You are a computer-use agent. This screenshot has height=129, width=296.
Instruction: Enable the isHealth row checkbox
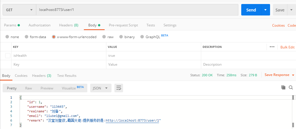tap(8, 56)
